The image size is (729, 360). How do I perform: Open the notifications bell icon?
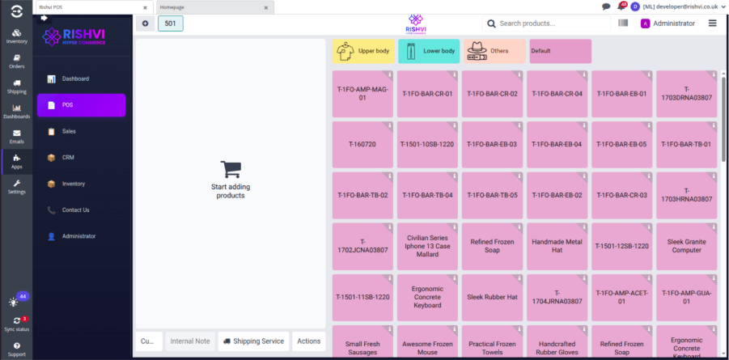point(621,6)
